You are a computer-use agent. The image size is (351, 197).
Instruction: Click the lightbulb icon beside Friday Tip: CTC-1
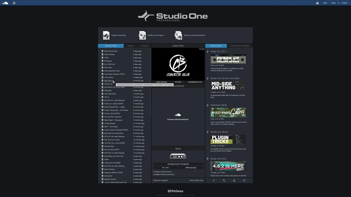pos(208,51)
